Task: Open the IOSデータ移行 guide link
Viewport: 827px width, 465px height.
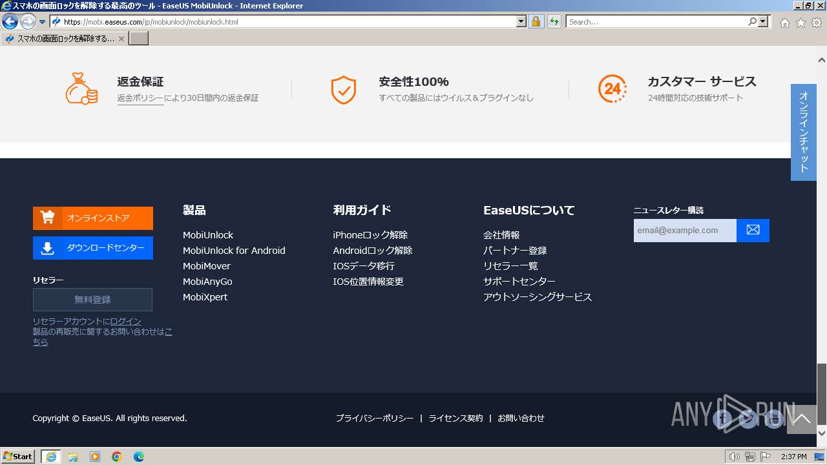Action: [x=364, y=266]
